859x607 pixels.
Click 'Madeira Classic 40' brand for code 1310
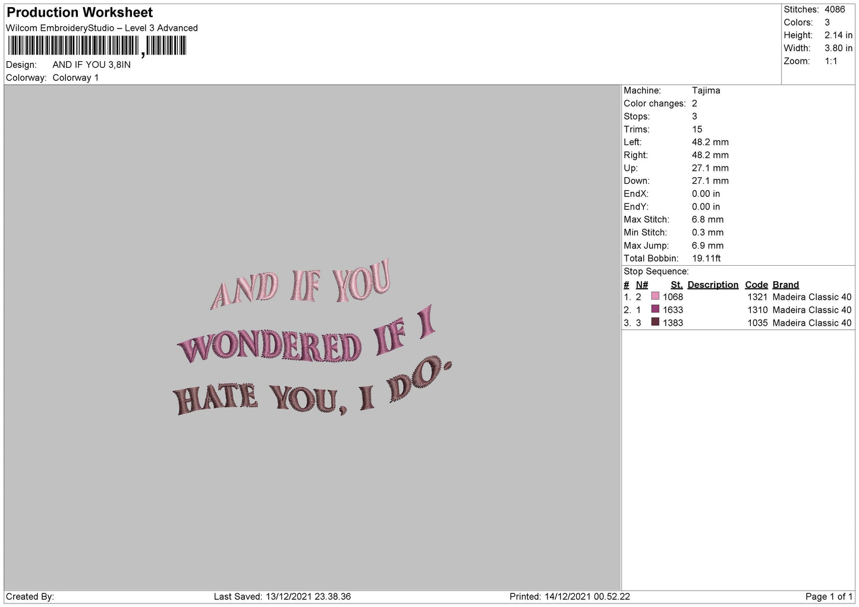pyautogui.click(x=812, y=310)
